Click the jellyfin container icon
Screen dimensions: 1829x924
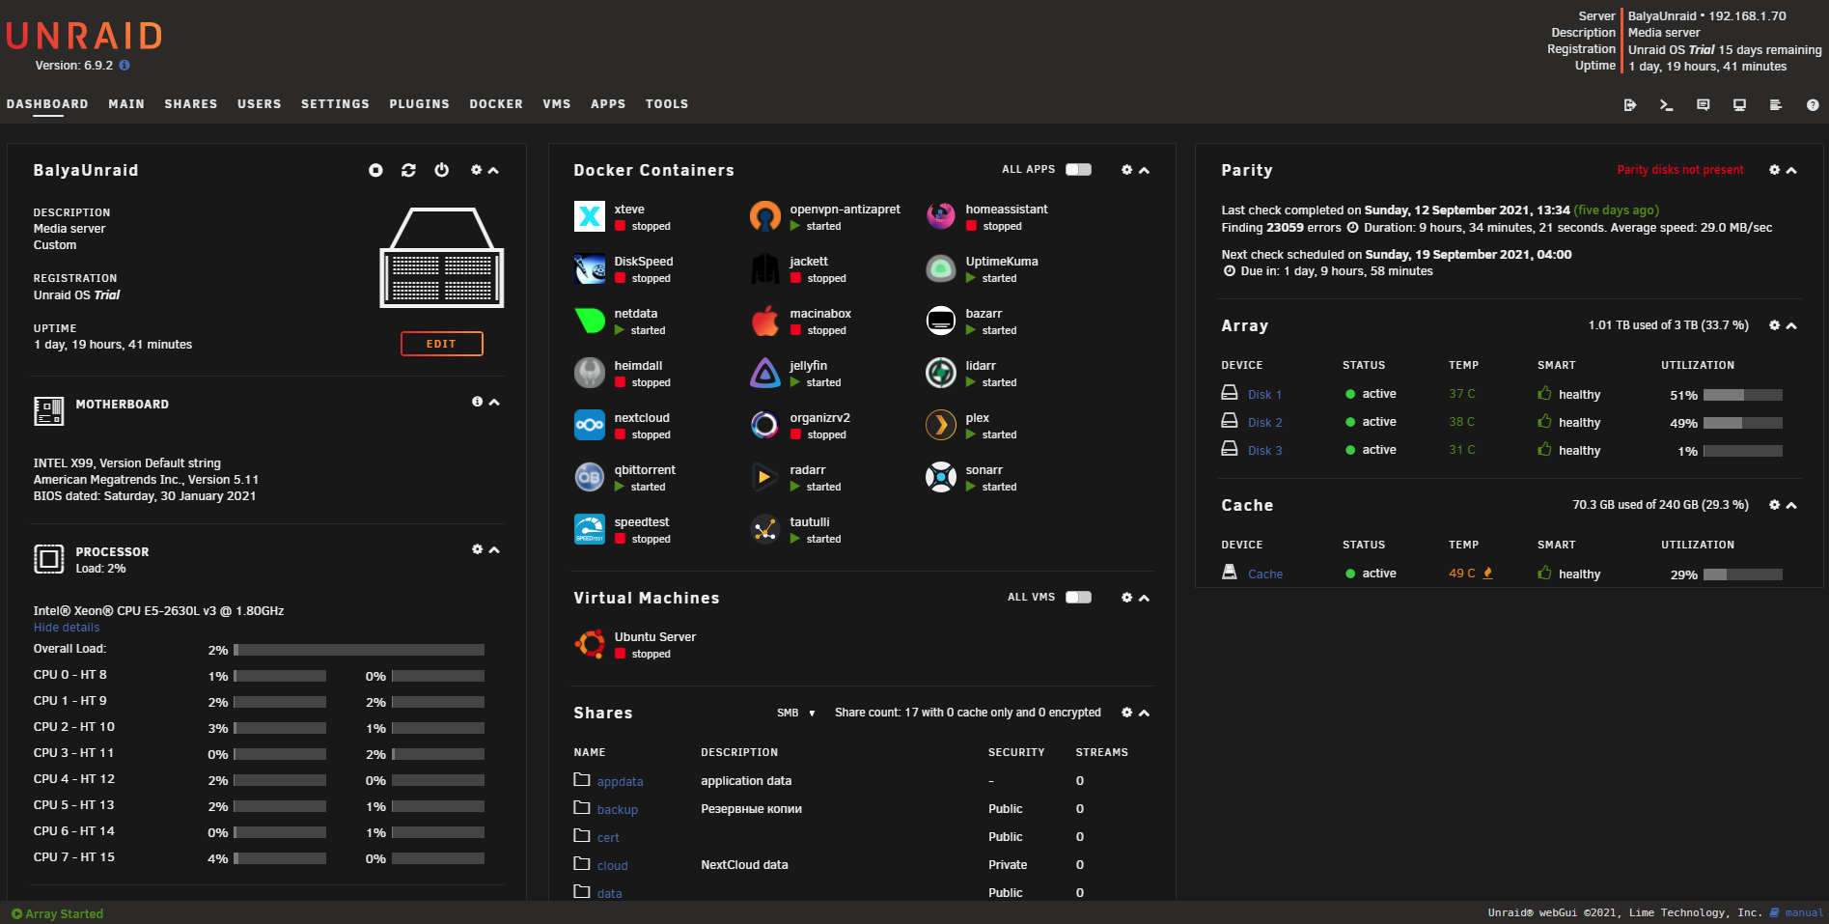764,373
